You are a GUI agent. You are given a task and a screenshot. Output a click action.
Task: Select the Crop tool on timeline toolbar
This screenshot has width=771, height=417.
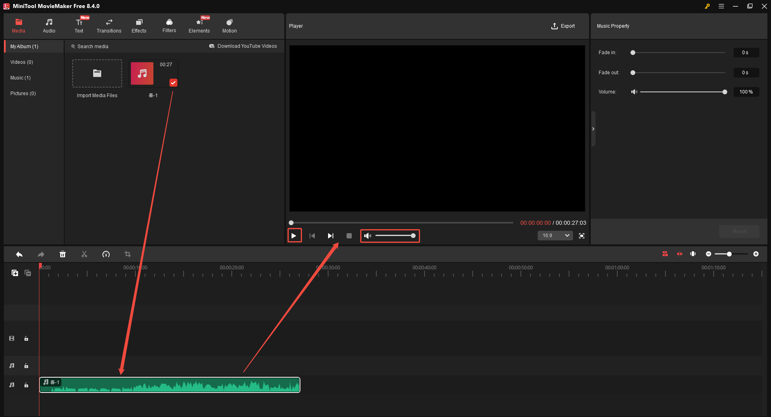pos(128,254)
